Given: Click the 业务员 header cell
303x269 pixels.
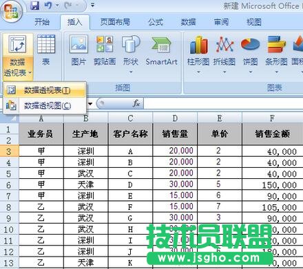Looking at the screenshot, I should click(x=41, y=134).
